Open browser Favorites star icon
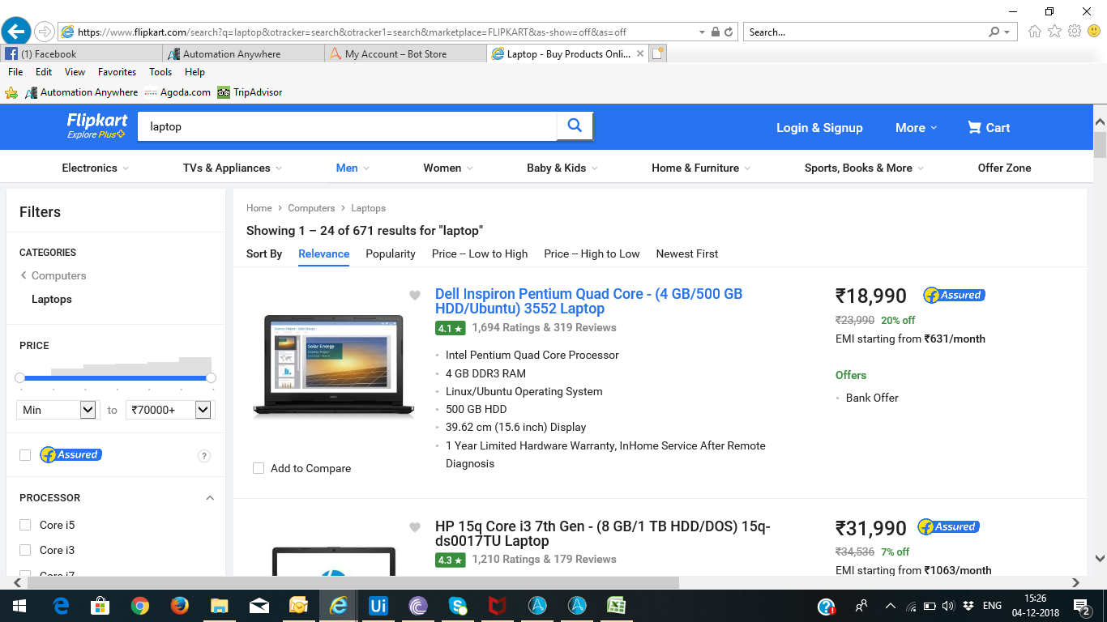 [1054, 32]
